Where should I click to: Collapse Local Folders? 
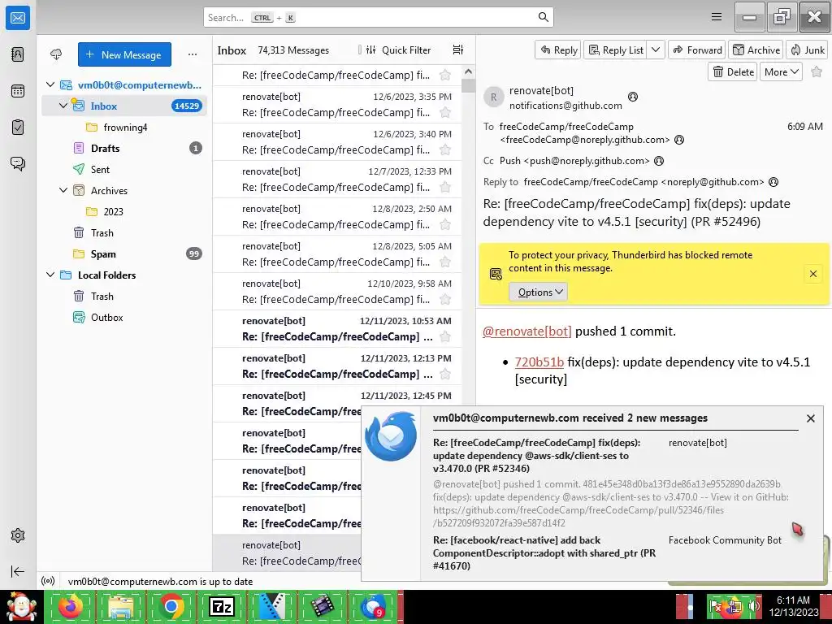(x=50, y=275)
